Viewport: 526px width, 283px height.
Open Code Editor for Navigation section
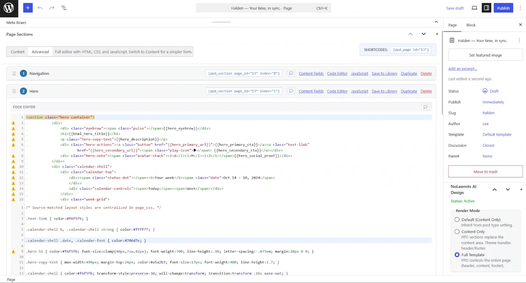(x=337, y=74)
